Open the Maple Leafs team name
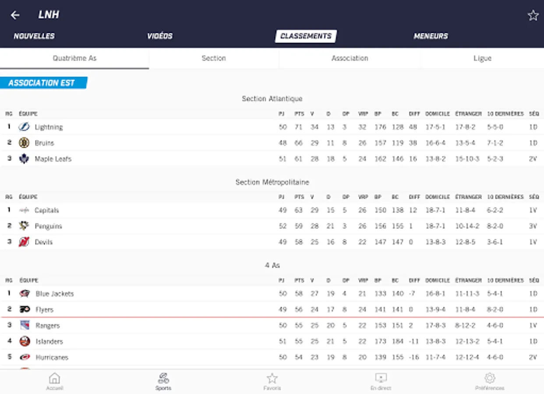Image resolution: width=544 pixels, height=394 pixels. click(x=53, y=159)
